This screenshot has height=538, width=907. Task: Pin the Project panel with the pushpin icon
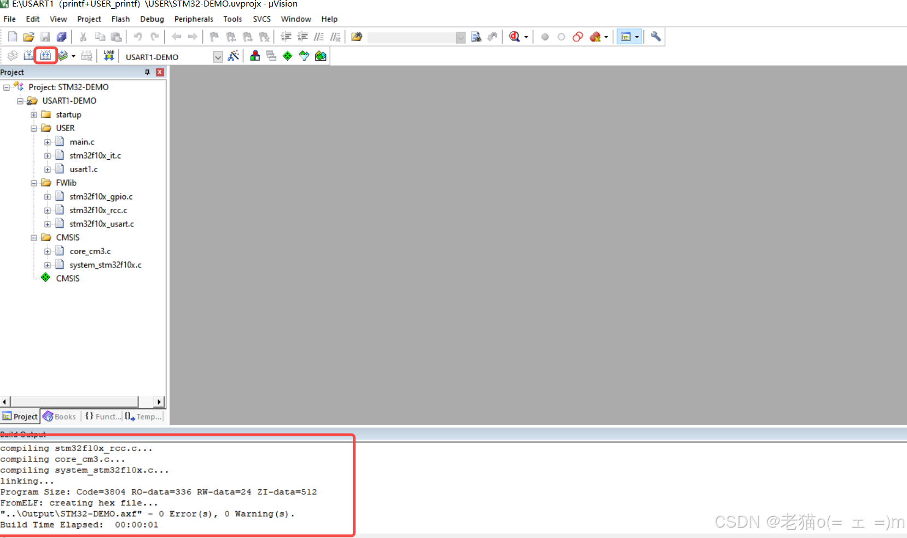pyautogui.click(x=147, y=72)
